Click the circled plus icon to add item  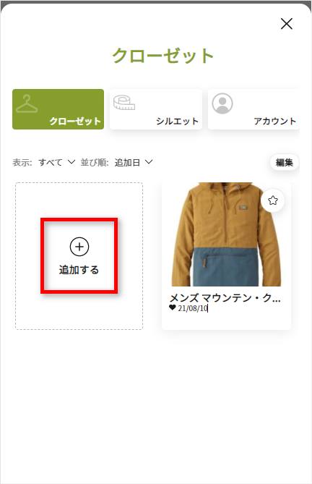[x=79, y=247]
